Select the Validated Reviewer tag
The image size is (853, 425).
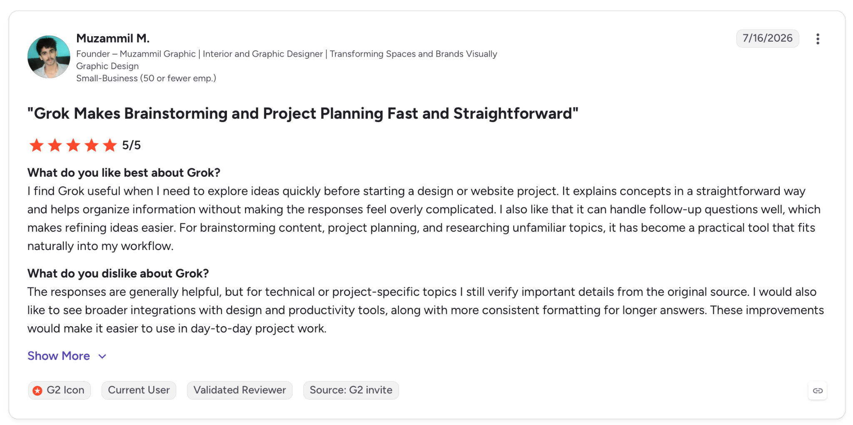click(x=239, y=390)
